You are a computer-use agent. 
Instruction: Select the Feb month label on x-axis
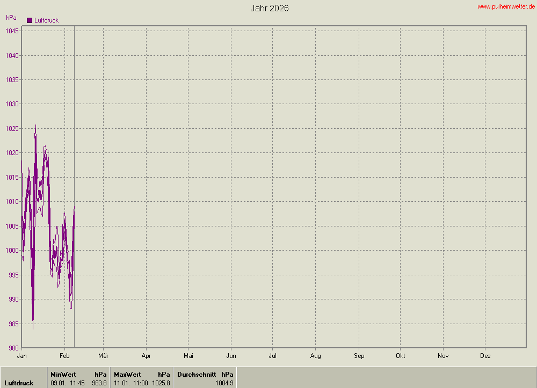pyautogui.click(x=64, y=356)
